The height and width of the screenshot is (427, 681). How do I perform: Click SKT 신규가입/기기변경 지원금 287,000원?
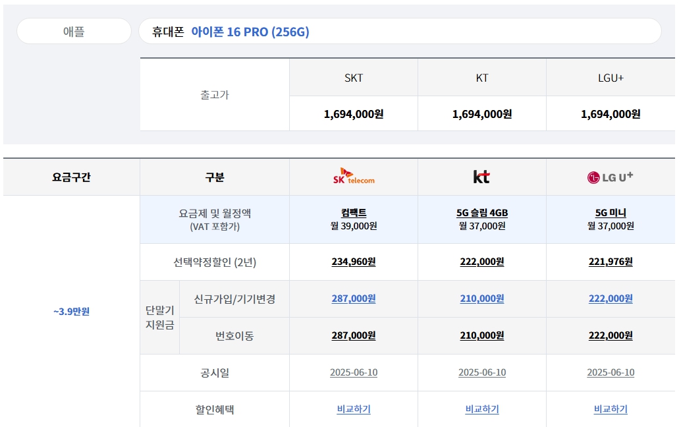[354, 299]
